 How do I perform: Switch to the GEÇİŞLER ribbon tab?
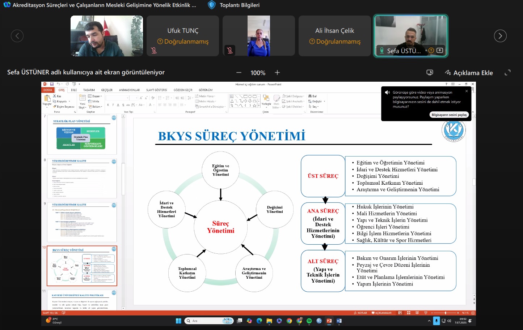[x=107, y=90]
